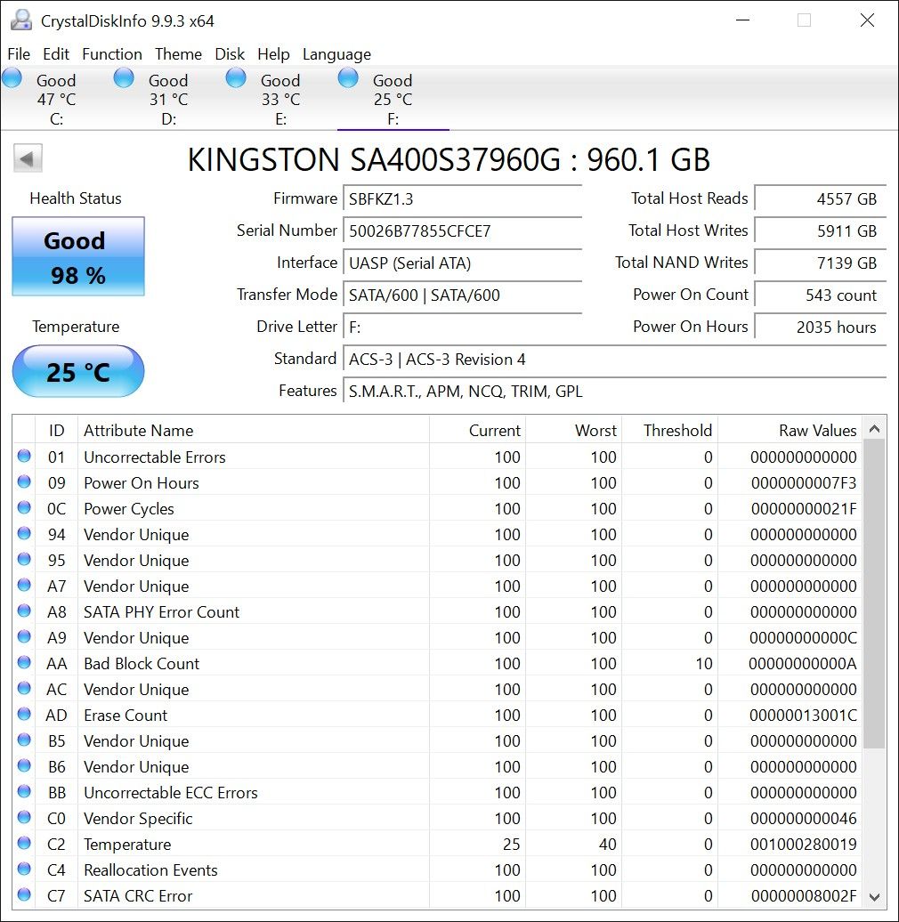This screenshot has width=899, height=922.
Task: Open the Help menu
Action: coord(273,54)
